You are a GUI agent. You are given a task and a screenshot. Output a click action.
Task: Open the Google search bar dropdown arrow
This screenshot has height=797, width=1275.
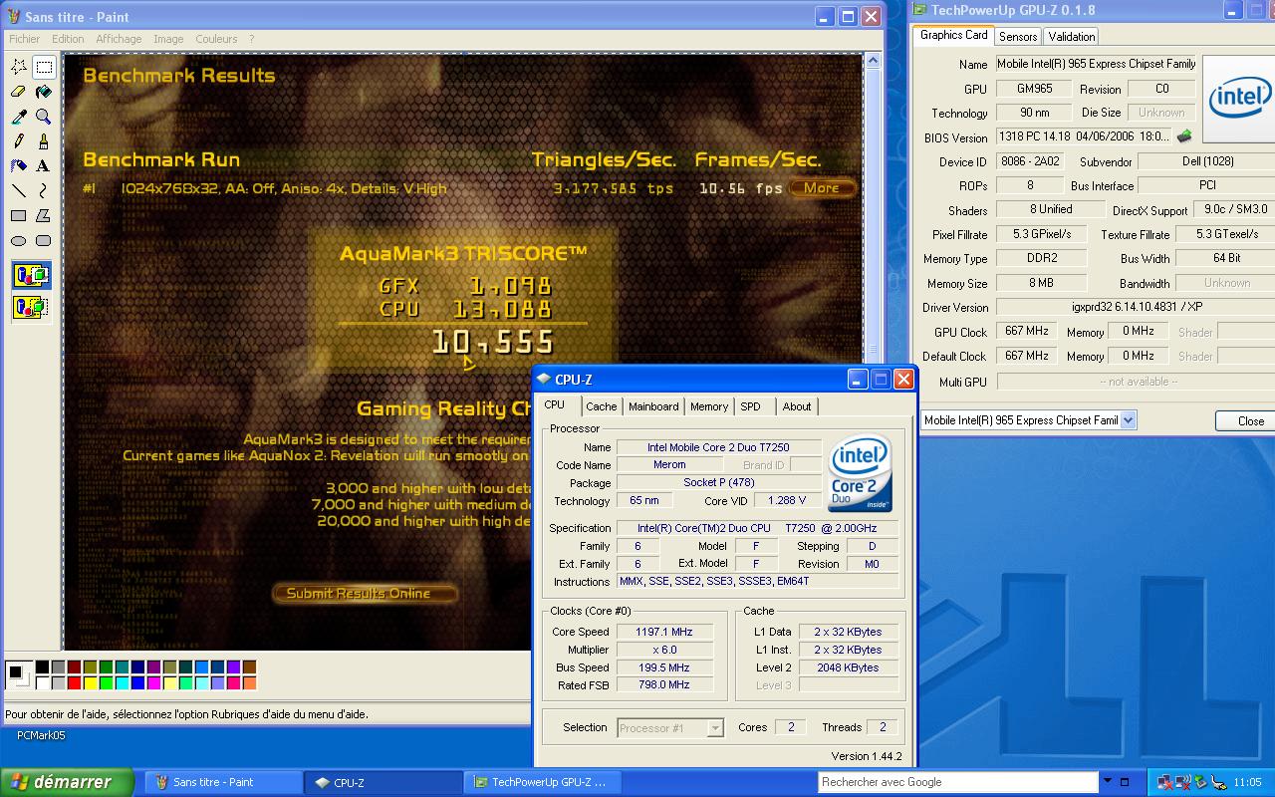(1107, 782)
